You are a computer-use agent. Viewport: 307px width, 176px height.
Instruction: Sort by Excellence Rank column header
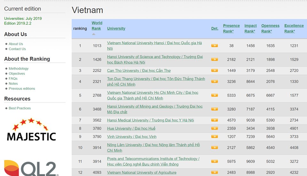click(294, 28)
